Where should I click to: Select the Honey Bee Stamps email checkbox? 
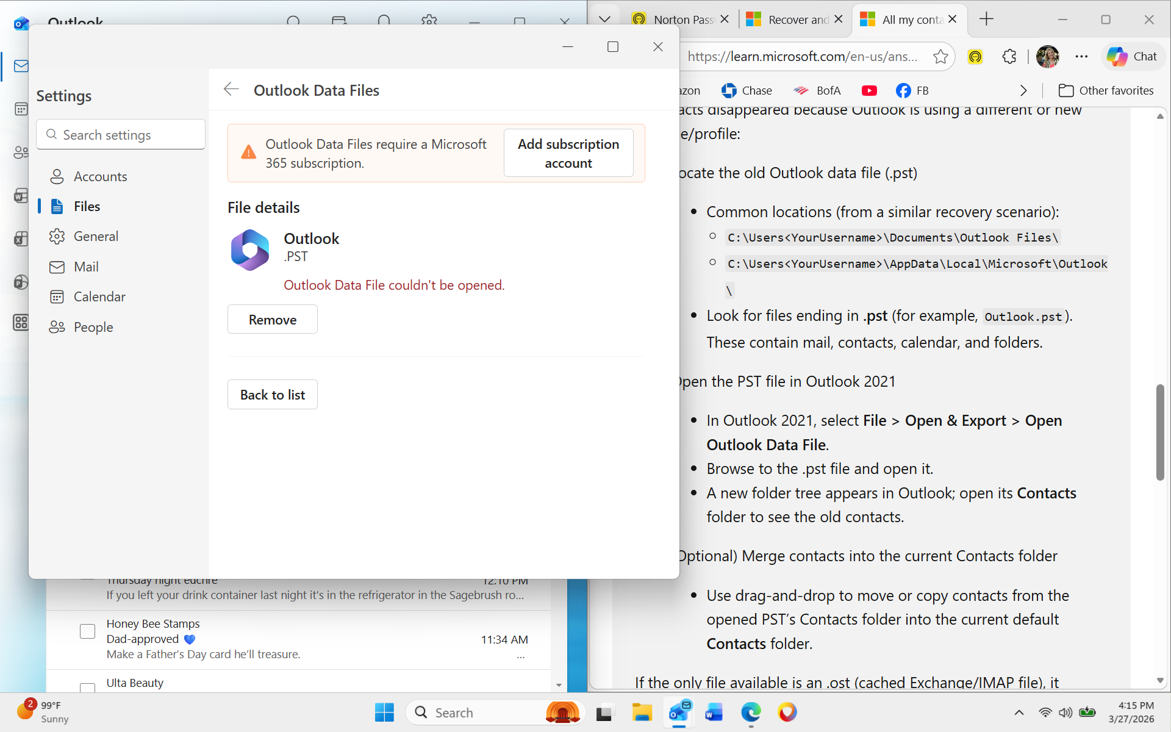point(88,631)
